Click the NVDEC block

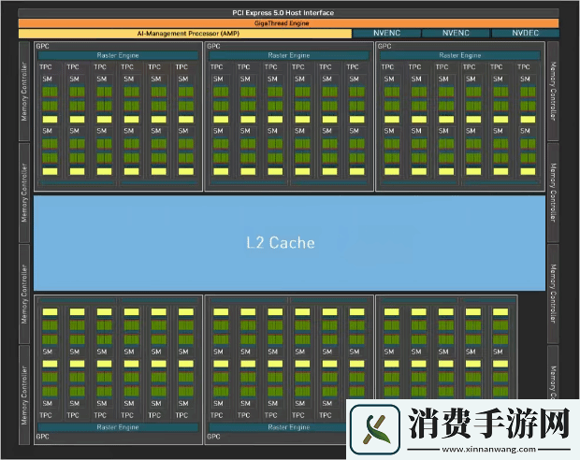click(x=525, y=33)
